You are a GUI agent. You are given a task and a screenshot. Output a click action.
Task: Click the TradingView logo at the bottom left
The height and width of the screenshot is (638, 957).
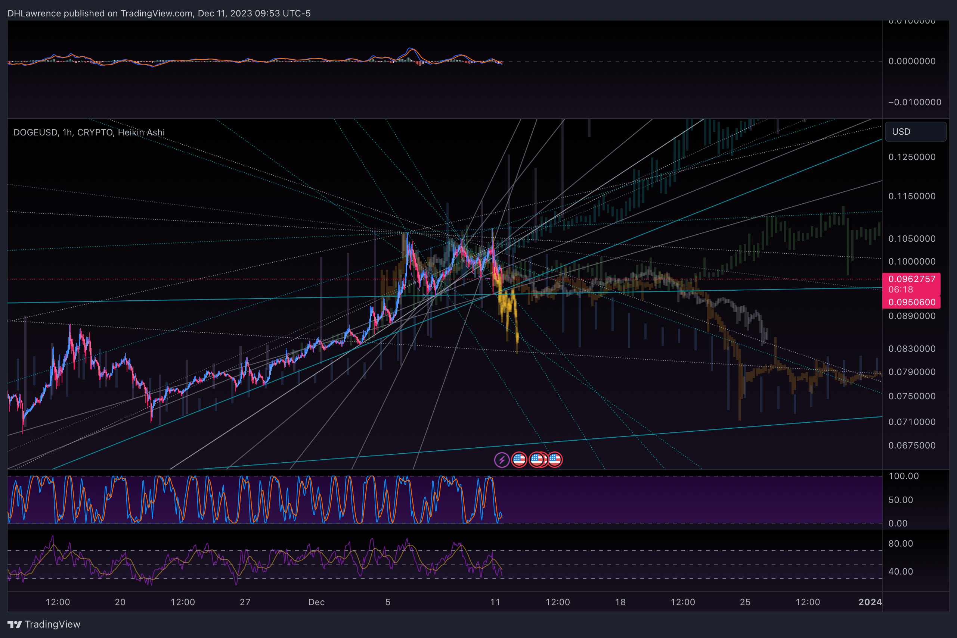[15, 624]
